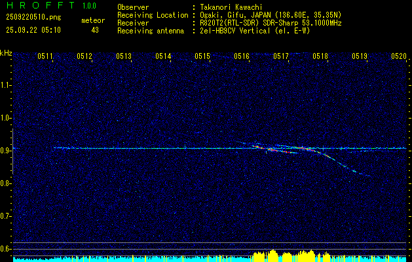The height and width of the screenshot is (262, 412).
Task: Click the version number 1.0.0
Action: click(x=89, y=6)
